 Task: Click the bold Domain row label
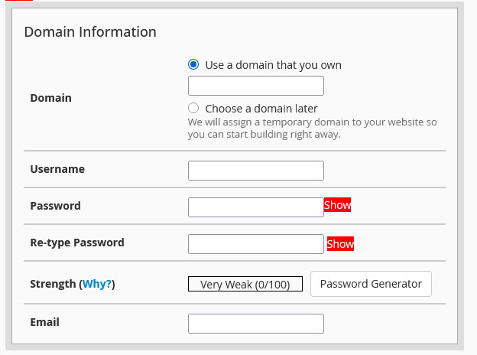pyautogui.click(x=50, y=99)
